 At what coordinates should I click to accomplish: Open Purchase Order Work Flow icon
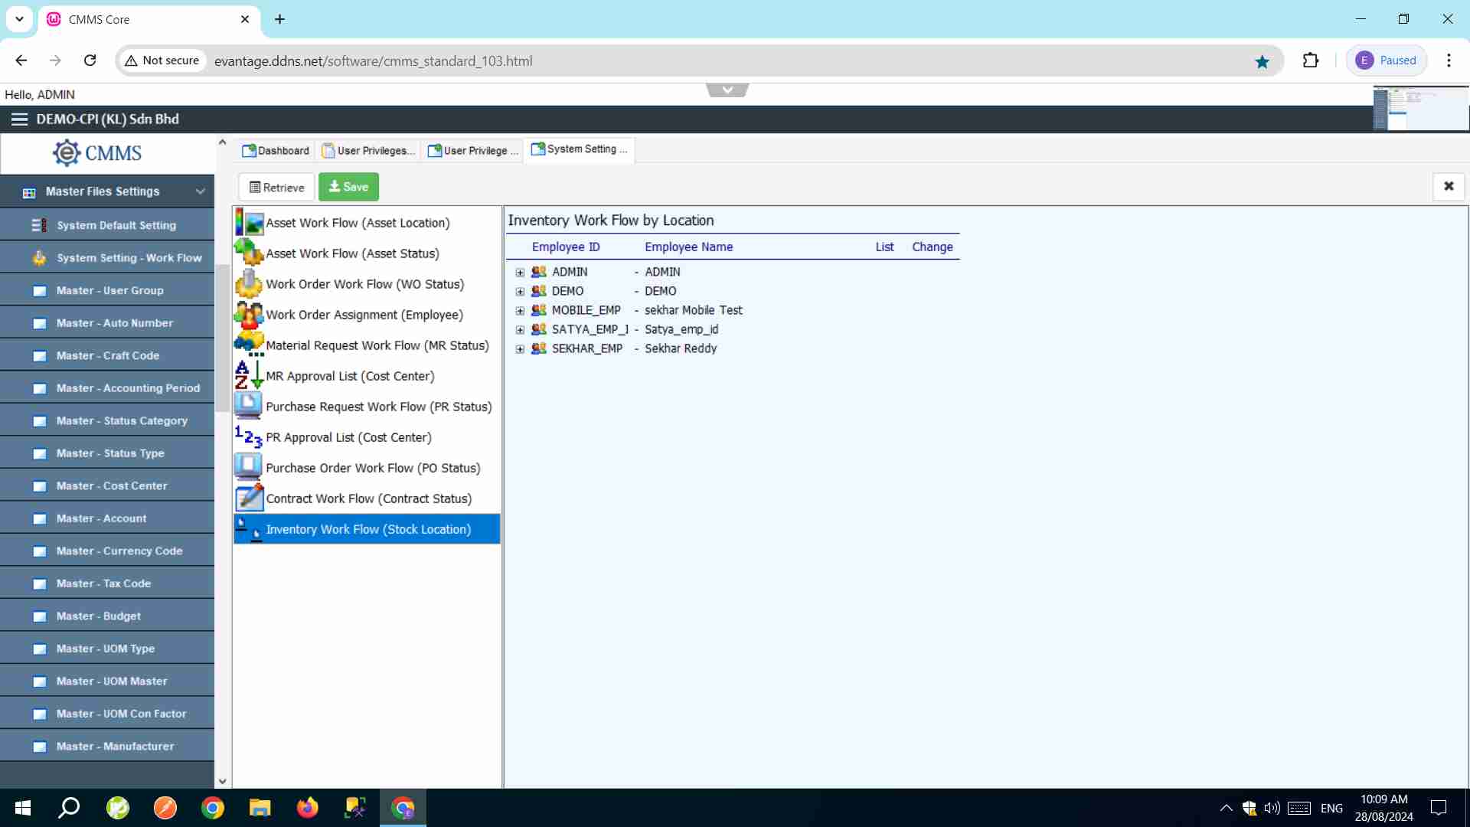(x=249, y=468)
